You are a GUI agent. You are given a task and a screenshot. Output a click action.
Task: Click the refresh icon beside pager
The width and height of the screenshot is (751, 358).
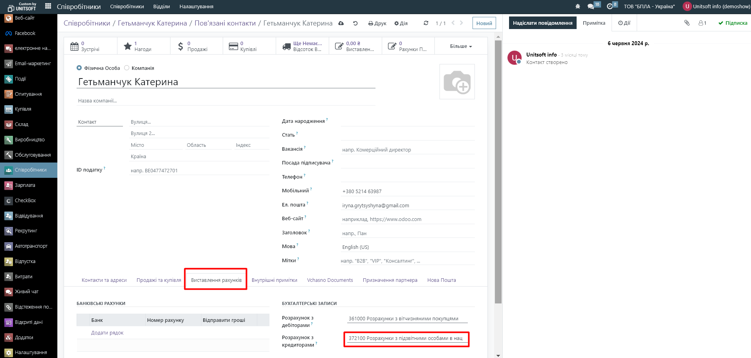[426, 23]
